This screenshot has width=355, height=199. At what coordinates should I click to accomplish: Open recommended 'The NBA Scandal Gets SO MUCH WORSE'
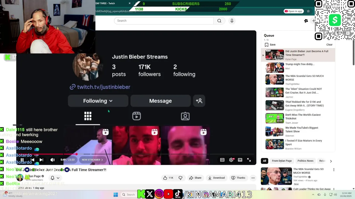tap(308, 171)
